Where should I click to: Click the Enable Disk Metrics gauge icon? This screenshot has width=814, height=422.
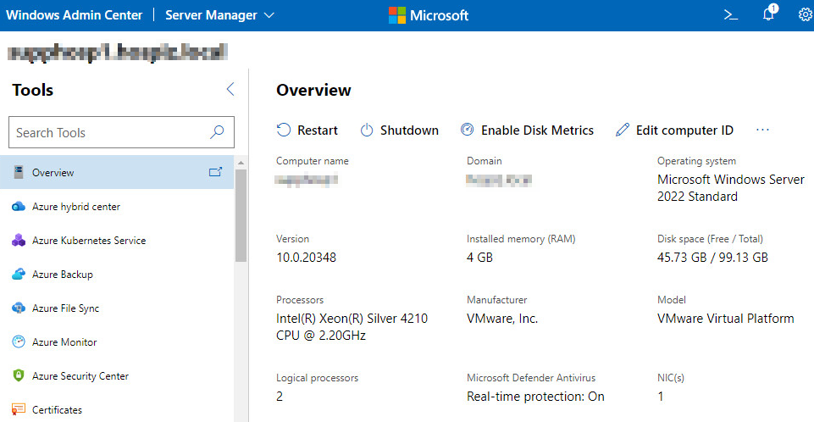(468, 130)
